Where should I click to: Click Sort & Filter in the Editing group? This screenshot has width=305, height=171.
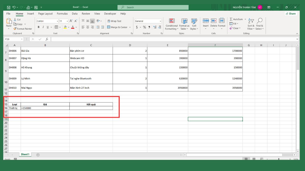(x=250, y=24)
